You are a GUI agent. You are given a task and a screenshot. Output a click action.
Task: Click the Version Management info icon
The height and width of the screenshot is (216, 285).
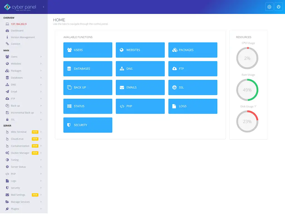(x=7, y=37)
